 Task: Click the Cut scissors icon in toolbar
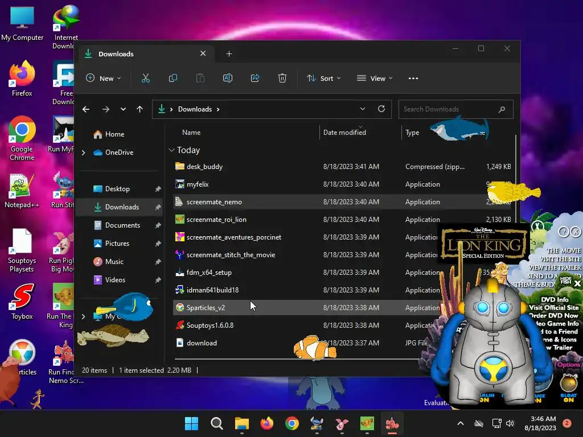click(x=145, y=79)
